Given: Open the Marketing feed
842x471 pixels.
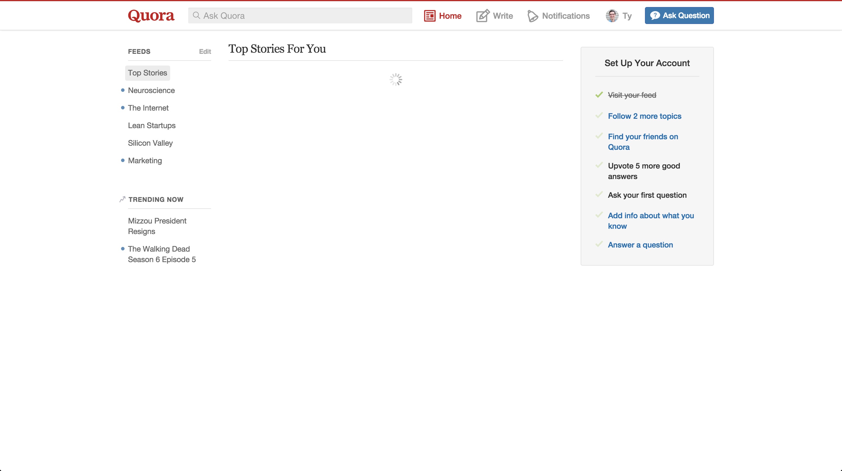Looking at the screenshot, I should (x=145, y=161).
